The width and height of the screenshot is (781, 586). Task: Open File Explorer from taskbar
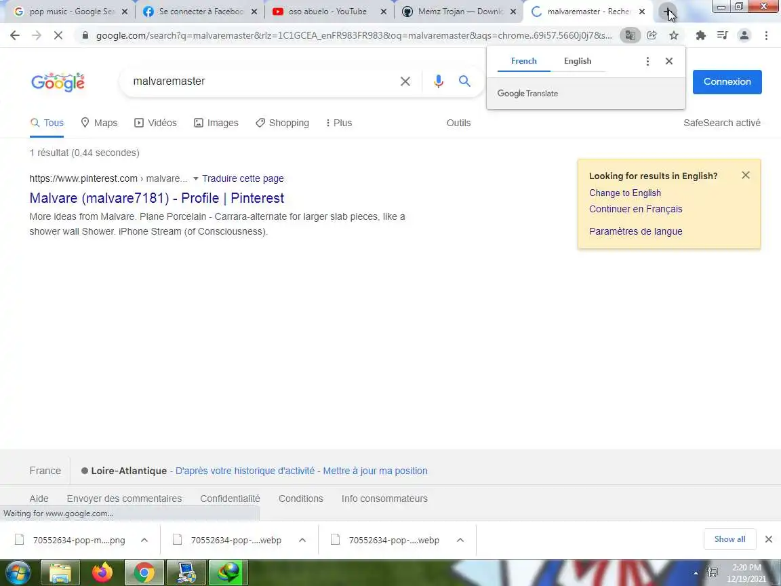point(60,572)
